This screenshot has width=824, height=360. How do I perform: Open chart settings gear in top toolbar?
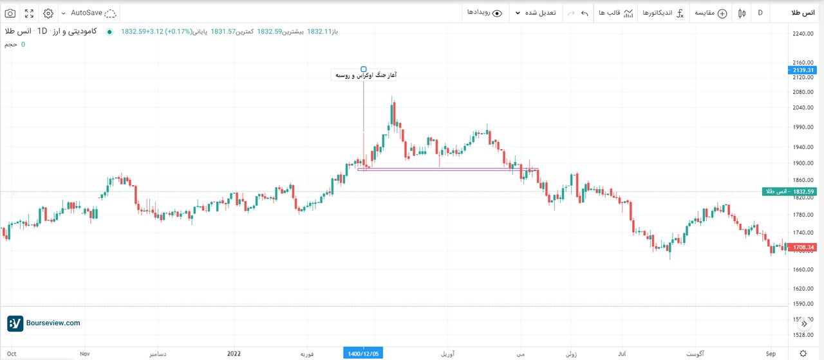(x=48, y=13)
